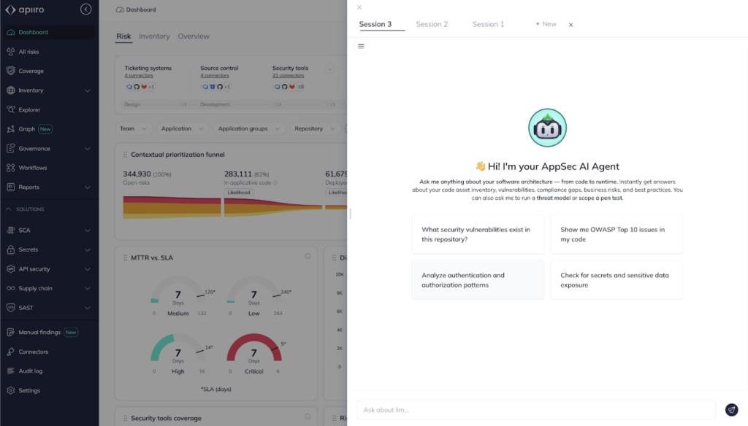This screenshot has width=748, height=426.
Task: Open Connectors in the sidebar
Action: pos(33,352)
